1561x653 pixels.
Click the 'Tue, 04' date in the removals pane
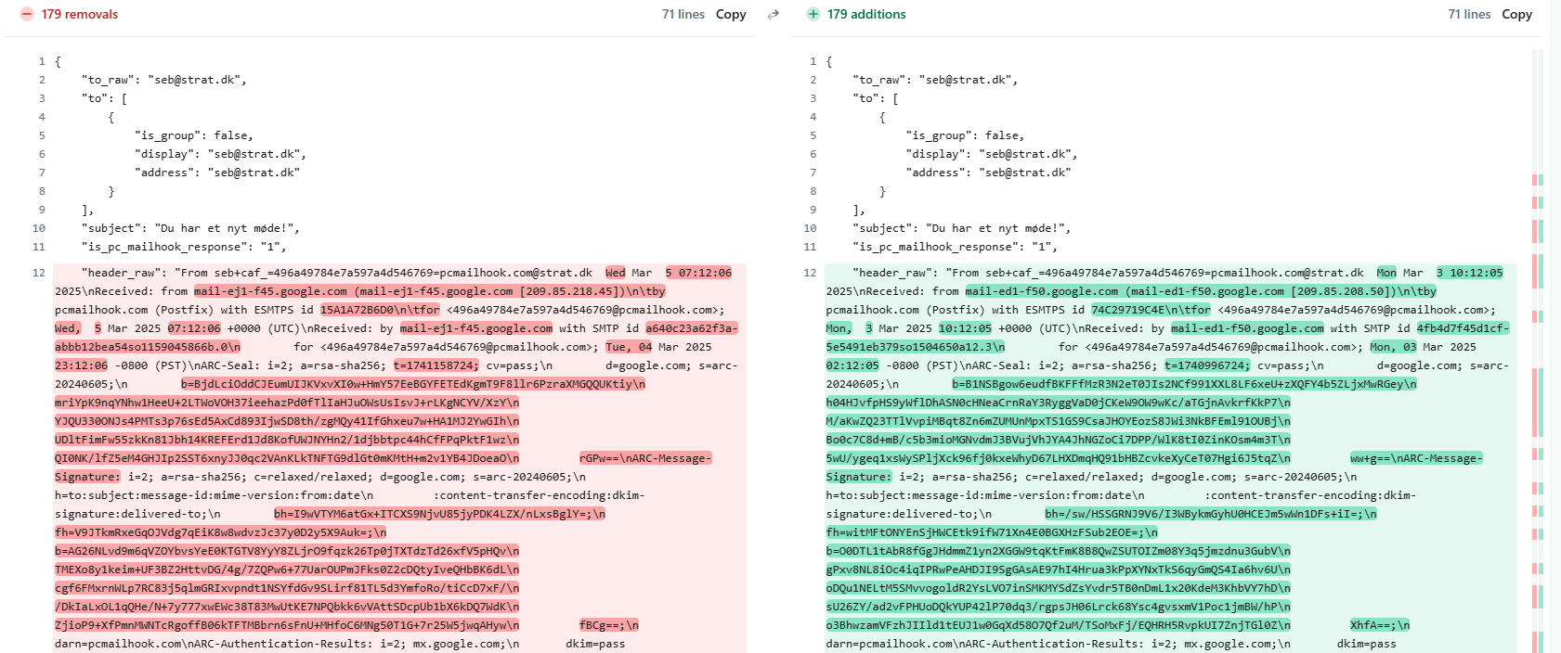coord(629,347)
